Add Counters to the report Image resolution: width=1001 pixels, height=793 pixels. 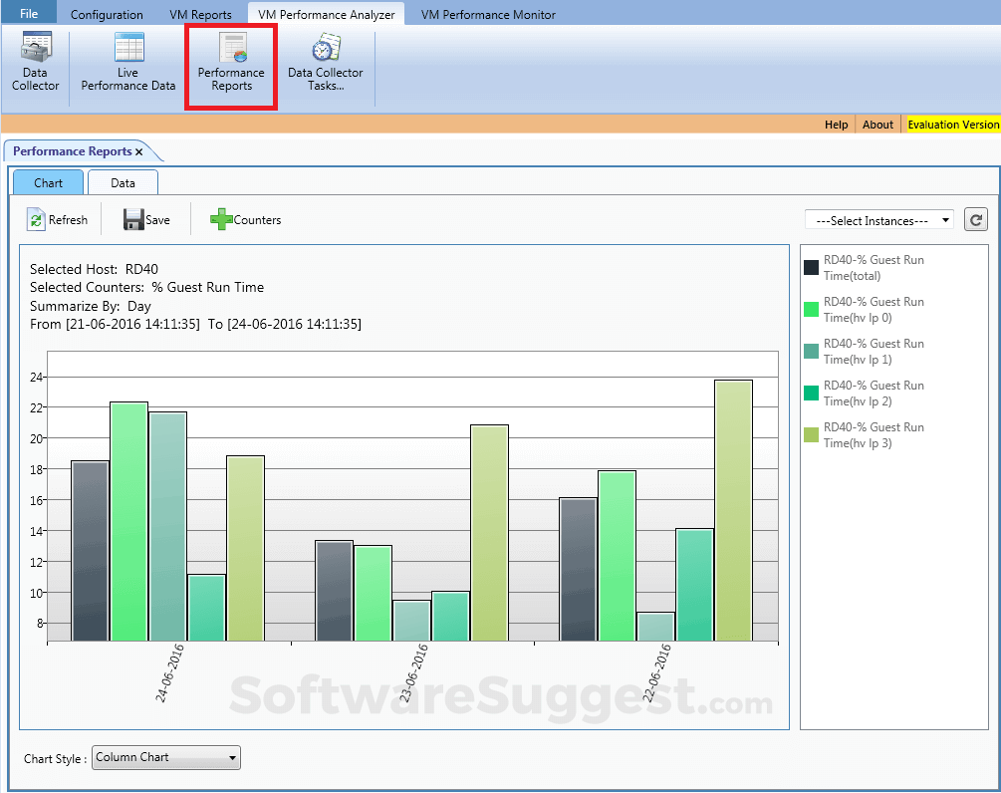[245, 219]
